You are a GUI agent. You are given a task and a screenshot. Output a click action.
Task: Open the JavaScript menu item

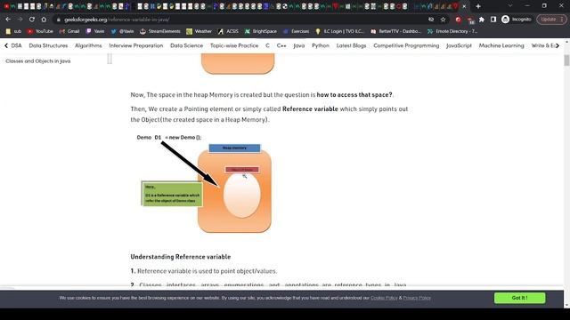[459, 45]
